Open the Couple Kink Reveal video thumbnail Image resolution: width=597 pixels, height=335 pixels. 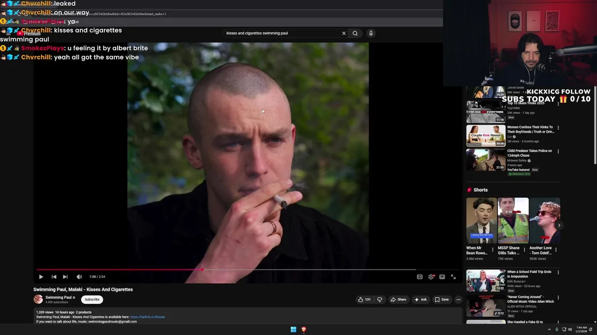(486, 135)
